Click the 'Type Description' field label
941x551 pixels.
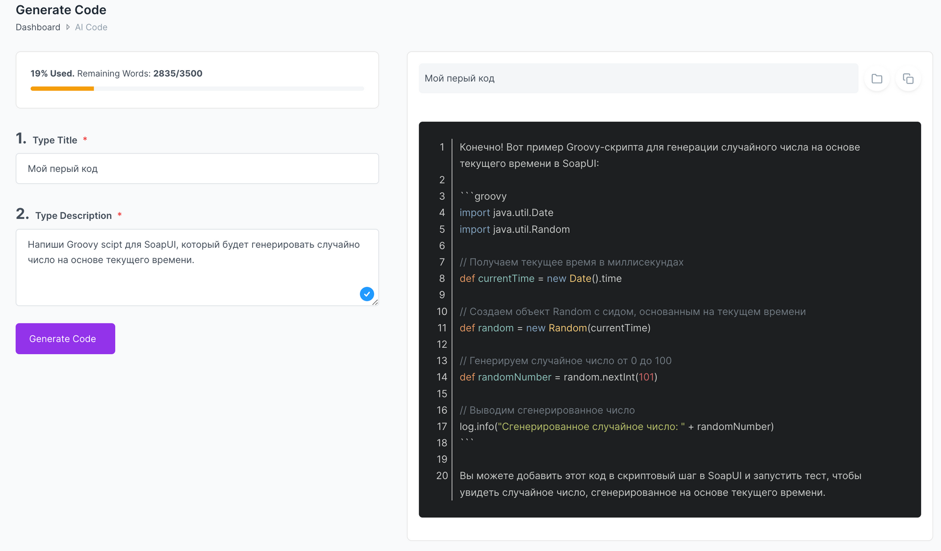(73, 216)
